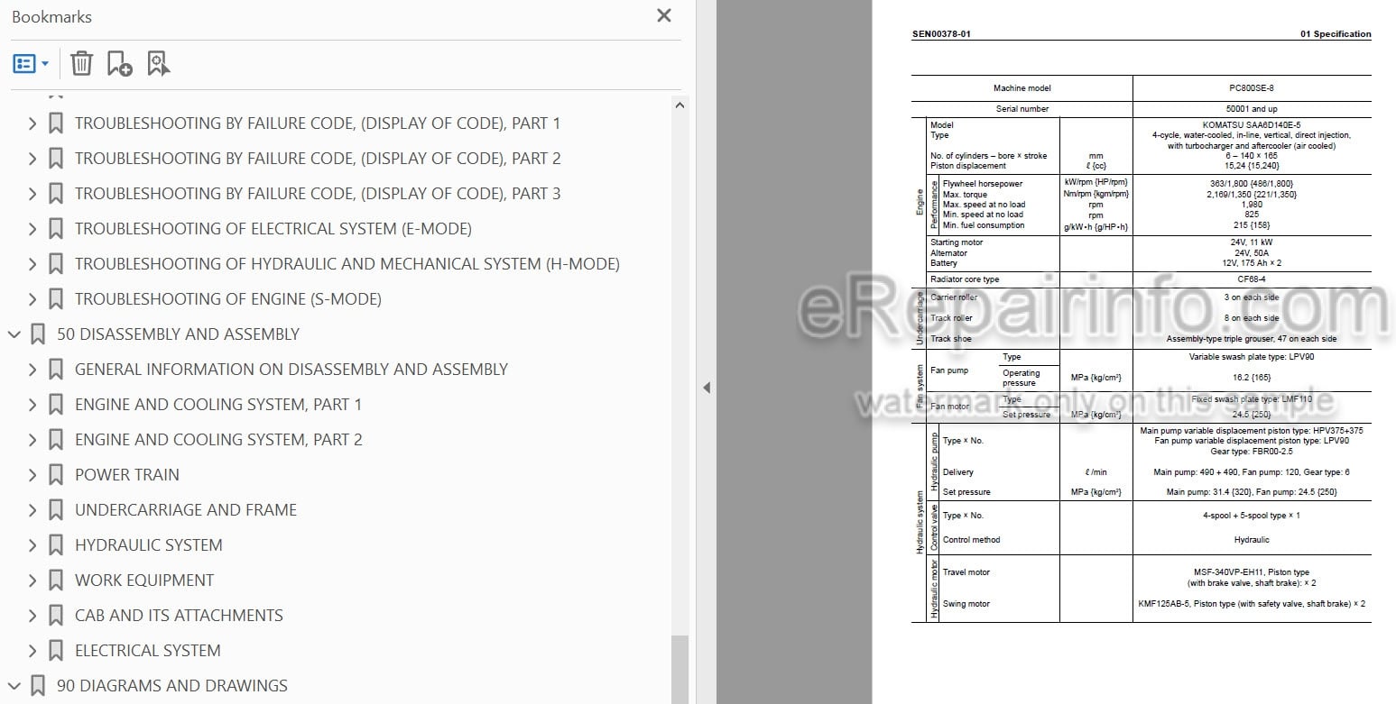This screenshot has height=704, width=1396.
Task: Click bookmark icon beside CAB AND ITS ATTACHMENTS
Action: pyautogui.click(x=56, y=616)
